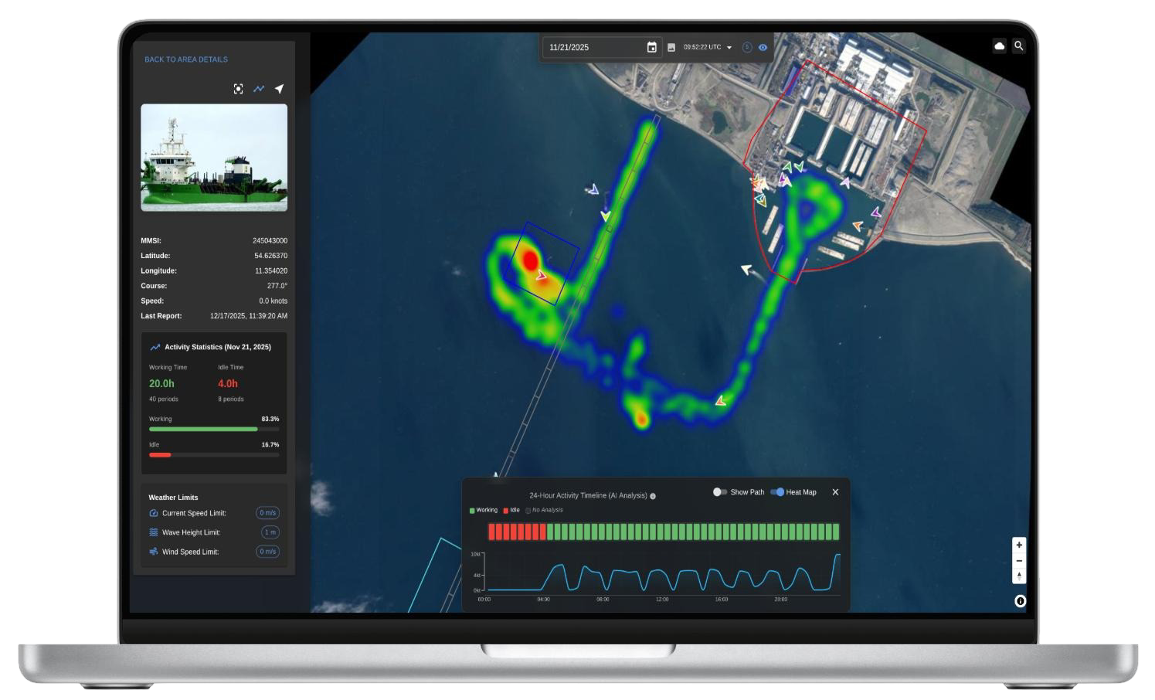
Task: Enable the Show Path toggle
Action: click(x=719, y=492)
